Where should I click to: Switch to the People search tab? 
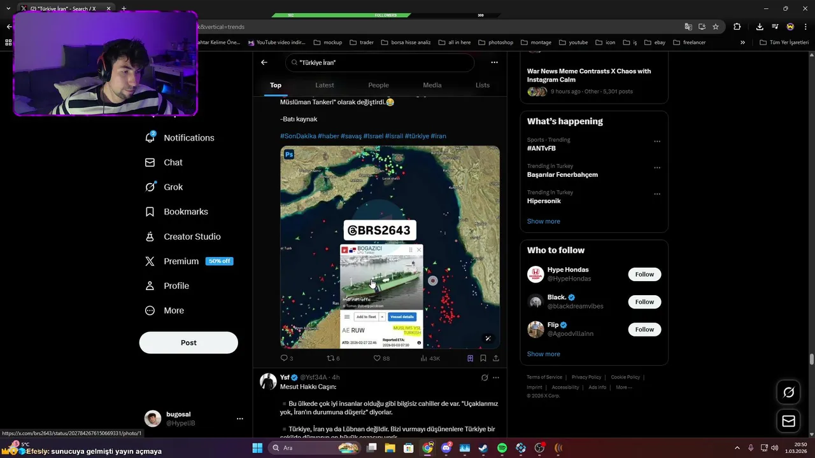[x=378, y=85]
